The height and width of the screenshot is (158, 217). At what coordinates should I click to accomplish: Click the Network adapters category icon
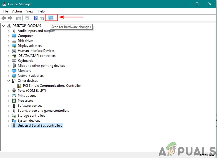pyautogui.click(x=14, y=76)
